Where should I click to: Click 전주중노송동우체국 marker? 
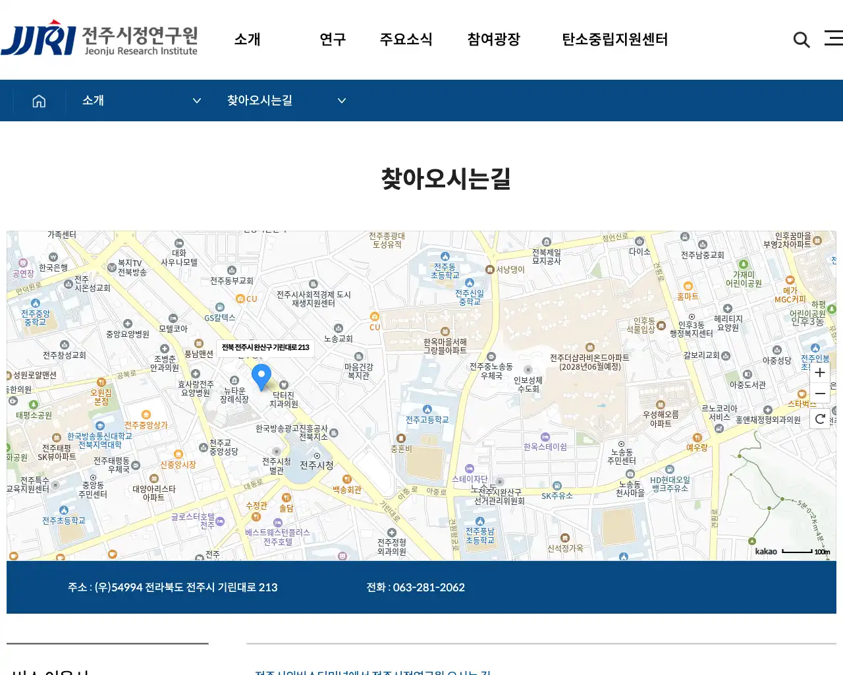pyautogui.click(x=491, y=357)
